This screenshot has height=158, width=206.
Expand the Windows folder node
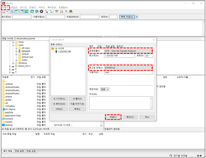[13, 63]
